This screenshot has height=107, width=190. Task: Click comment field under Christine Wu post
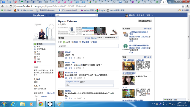pos(90,85)
